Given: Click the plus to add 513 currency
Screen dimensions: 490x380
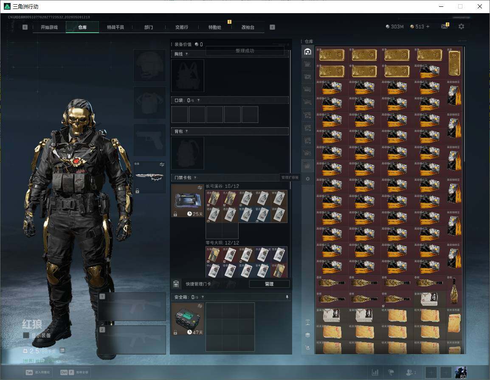Looking at the screenshot, I should pyautogui.click(x=428, y=27).
